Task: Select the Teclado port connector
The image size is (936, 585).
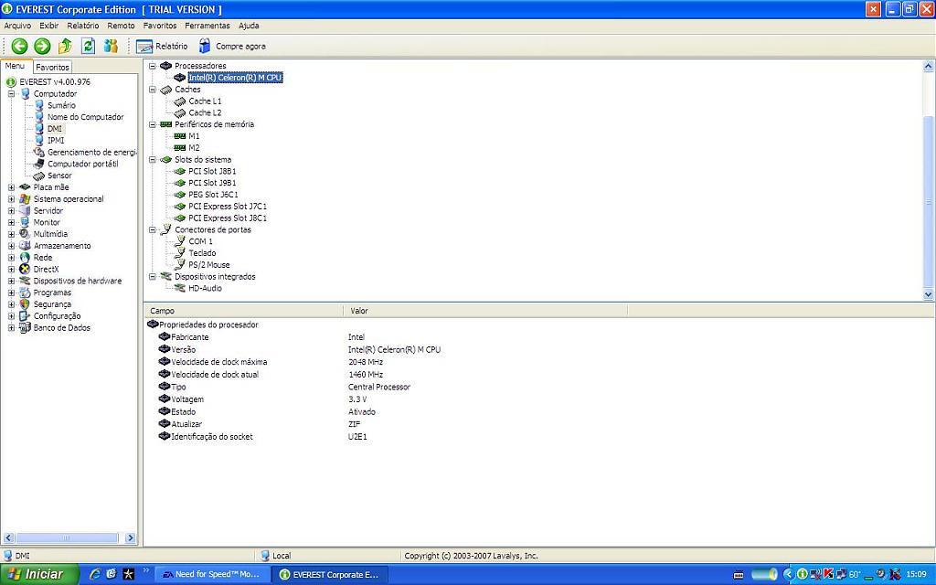Action: coord(202,253)
